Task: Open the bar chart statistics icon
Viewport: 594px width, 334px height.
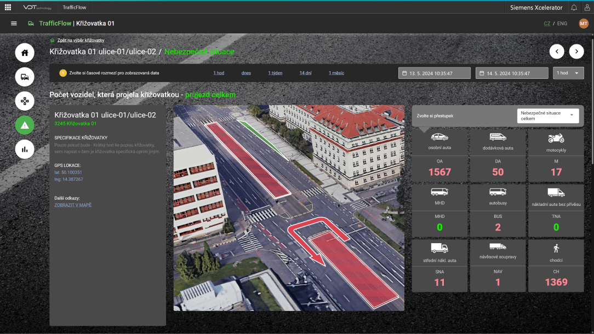Action: point(25,149)
